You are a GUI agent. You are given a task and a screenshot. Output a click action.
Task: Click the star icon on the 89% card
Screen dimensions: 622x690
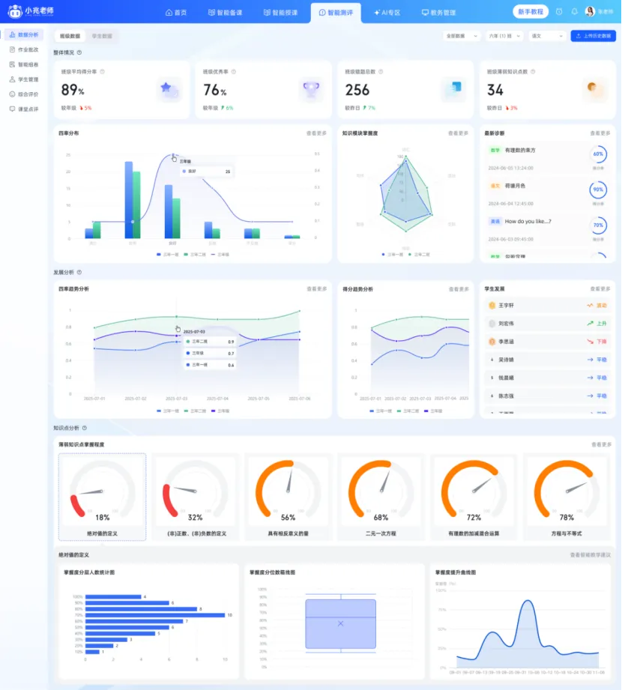click(x=169, y=89)
